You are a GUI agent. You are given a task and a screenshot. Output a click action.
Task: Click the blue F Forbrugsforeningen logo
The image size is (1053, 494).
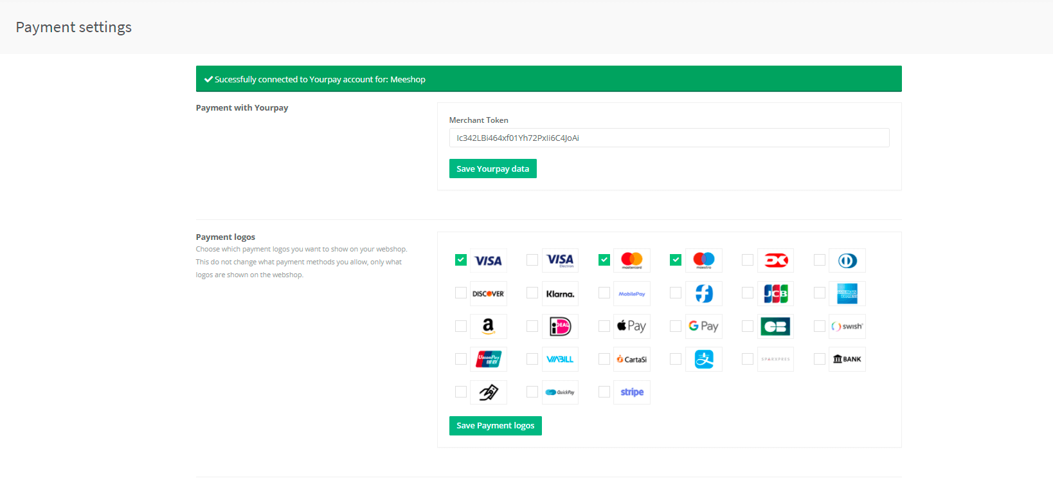[x=704, y=293]
